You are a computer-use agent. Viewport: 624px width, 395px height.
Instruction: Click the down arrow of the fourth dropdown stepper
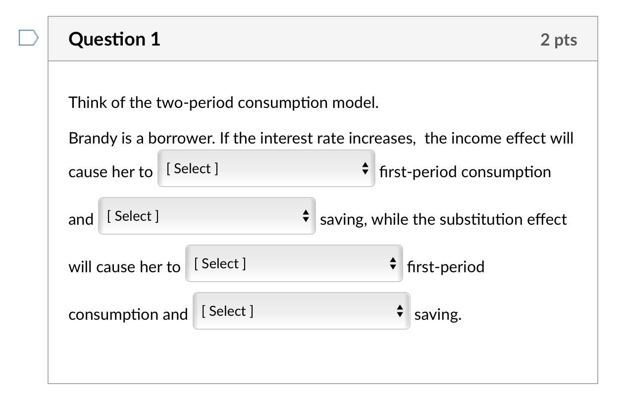[x=399, y=314]
